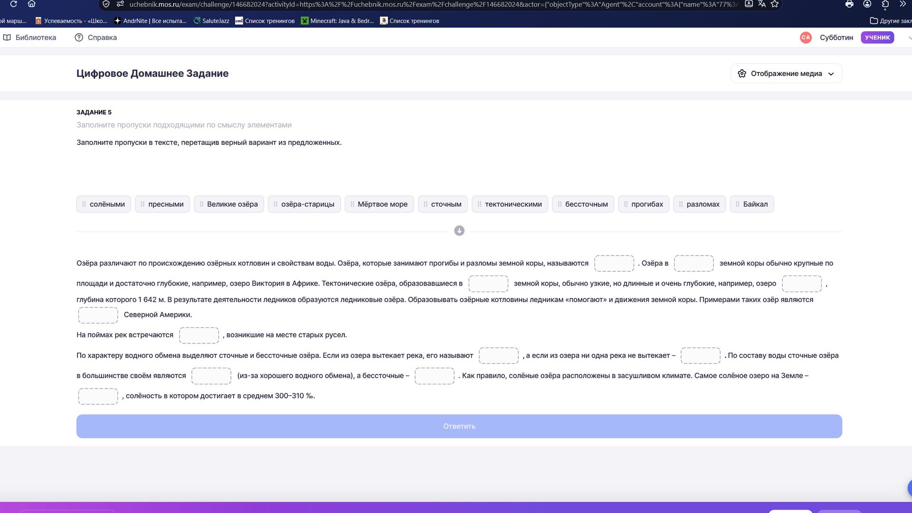The height and width of the screenshot is (513, 912).
Task: Reload the page with the refresh icon
Action: click(x=13, y=4)
